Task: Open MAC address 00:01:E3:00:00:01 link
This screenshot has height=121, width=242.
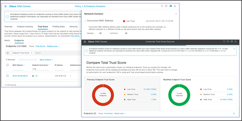Action: click(20, 76)
